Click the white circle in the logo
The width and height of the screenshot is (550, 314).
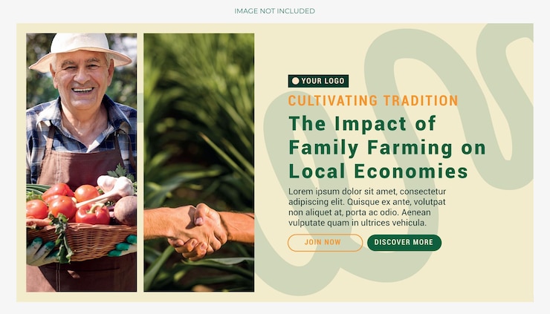tap(296, 81)
